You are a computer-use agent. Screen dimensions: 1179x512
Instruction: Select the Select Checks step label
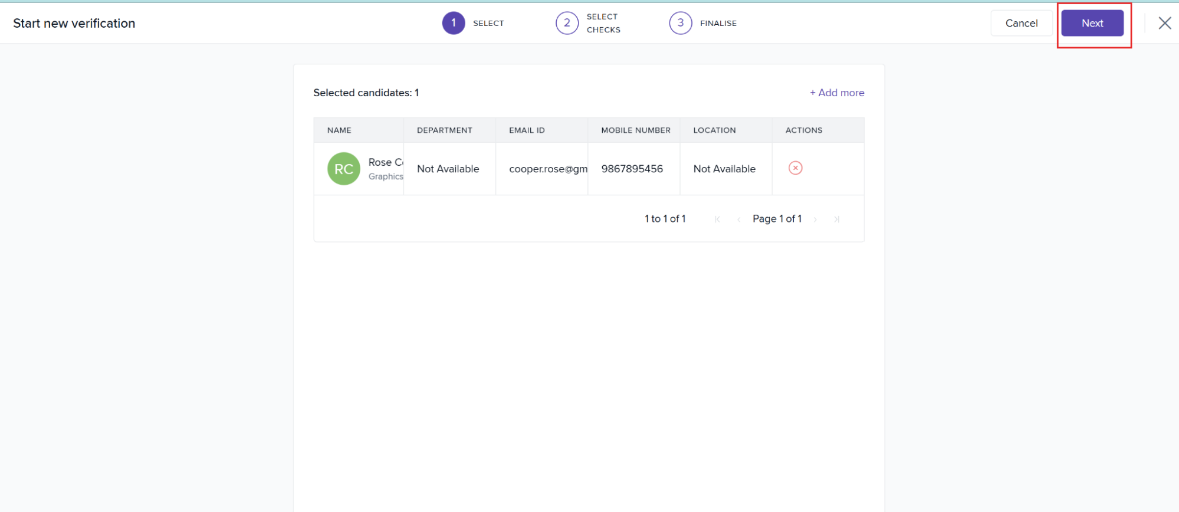pos(603,23)
